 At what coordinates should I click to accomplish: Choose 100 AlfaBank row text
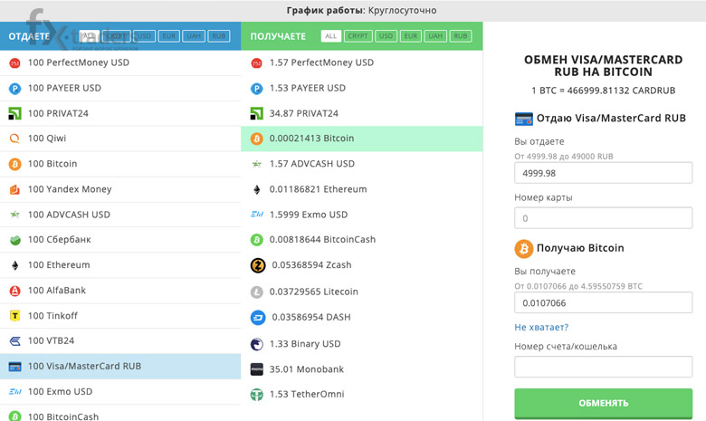pyautogui.click(x=57, y=291)
